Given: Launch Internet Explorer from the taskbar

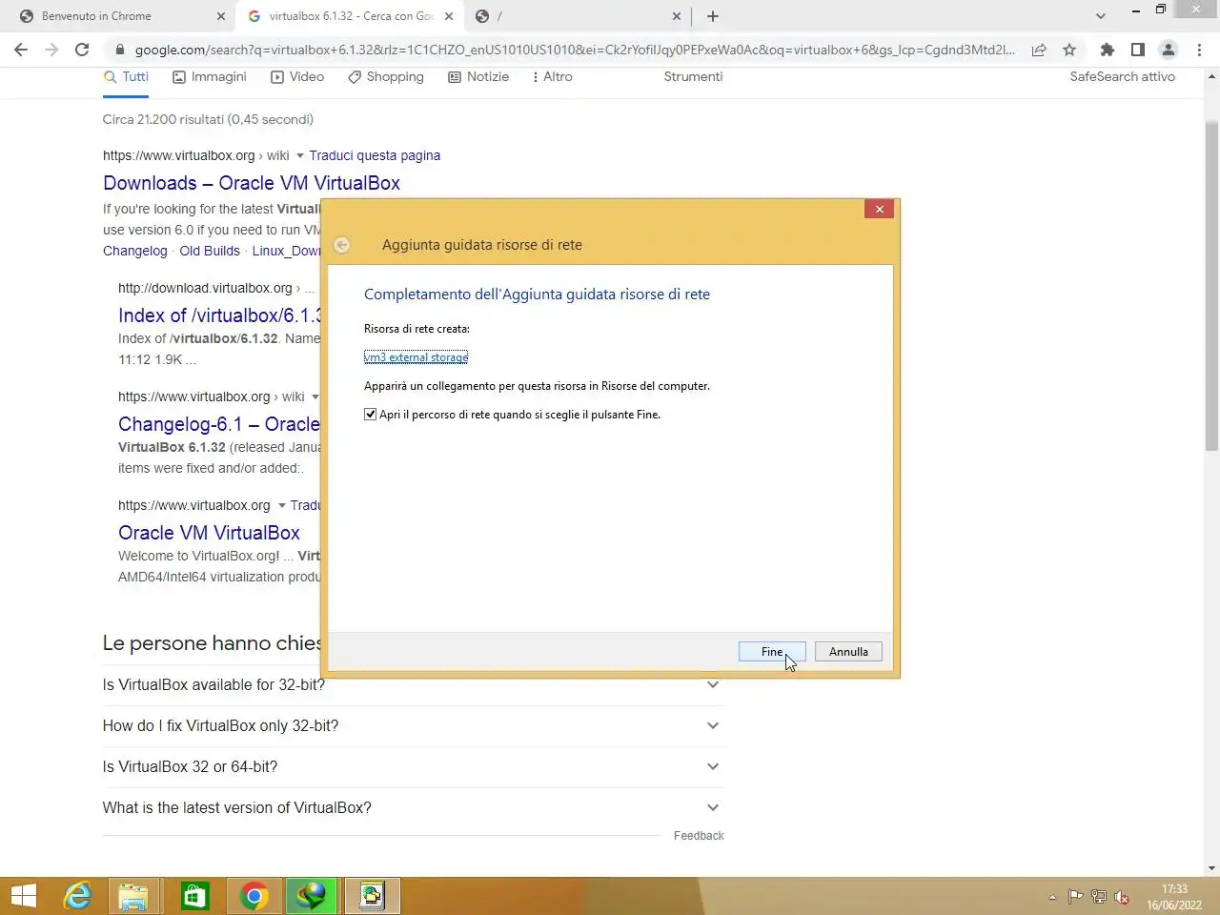Looking at the screenshot, I should (77, 896).
